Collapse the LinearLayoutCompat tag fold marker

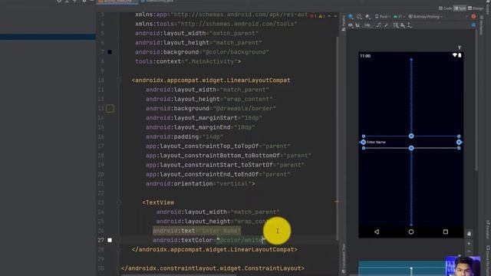119,80
